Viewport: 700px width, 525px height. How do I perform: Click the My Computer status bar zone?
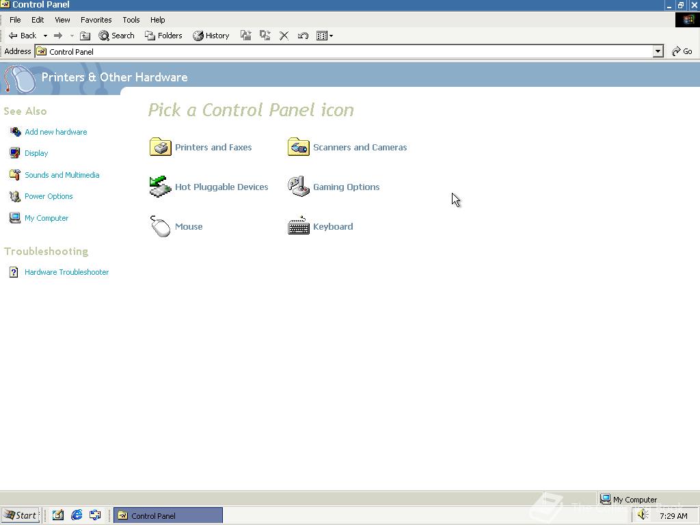(629, 499)
